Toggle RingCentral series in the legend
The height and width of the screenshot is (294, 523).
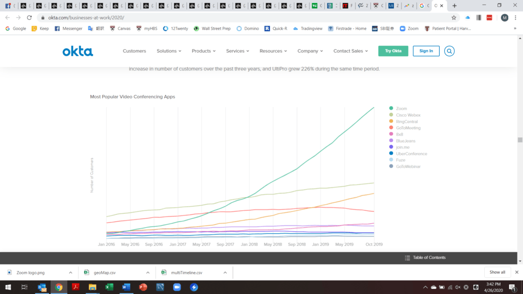407,121
